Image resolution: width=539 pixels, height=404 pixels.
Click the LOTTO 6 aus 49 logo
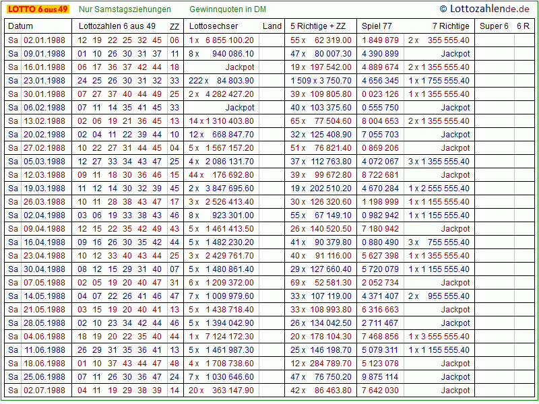[x=38, y=9]
